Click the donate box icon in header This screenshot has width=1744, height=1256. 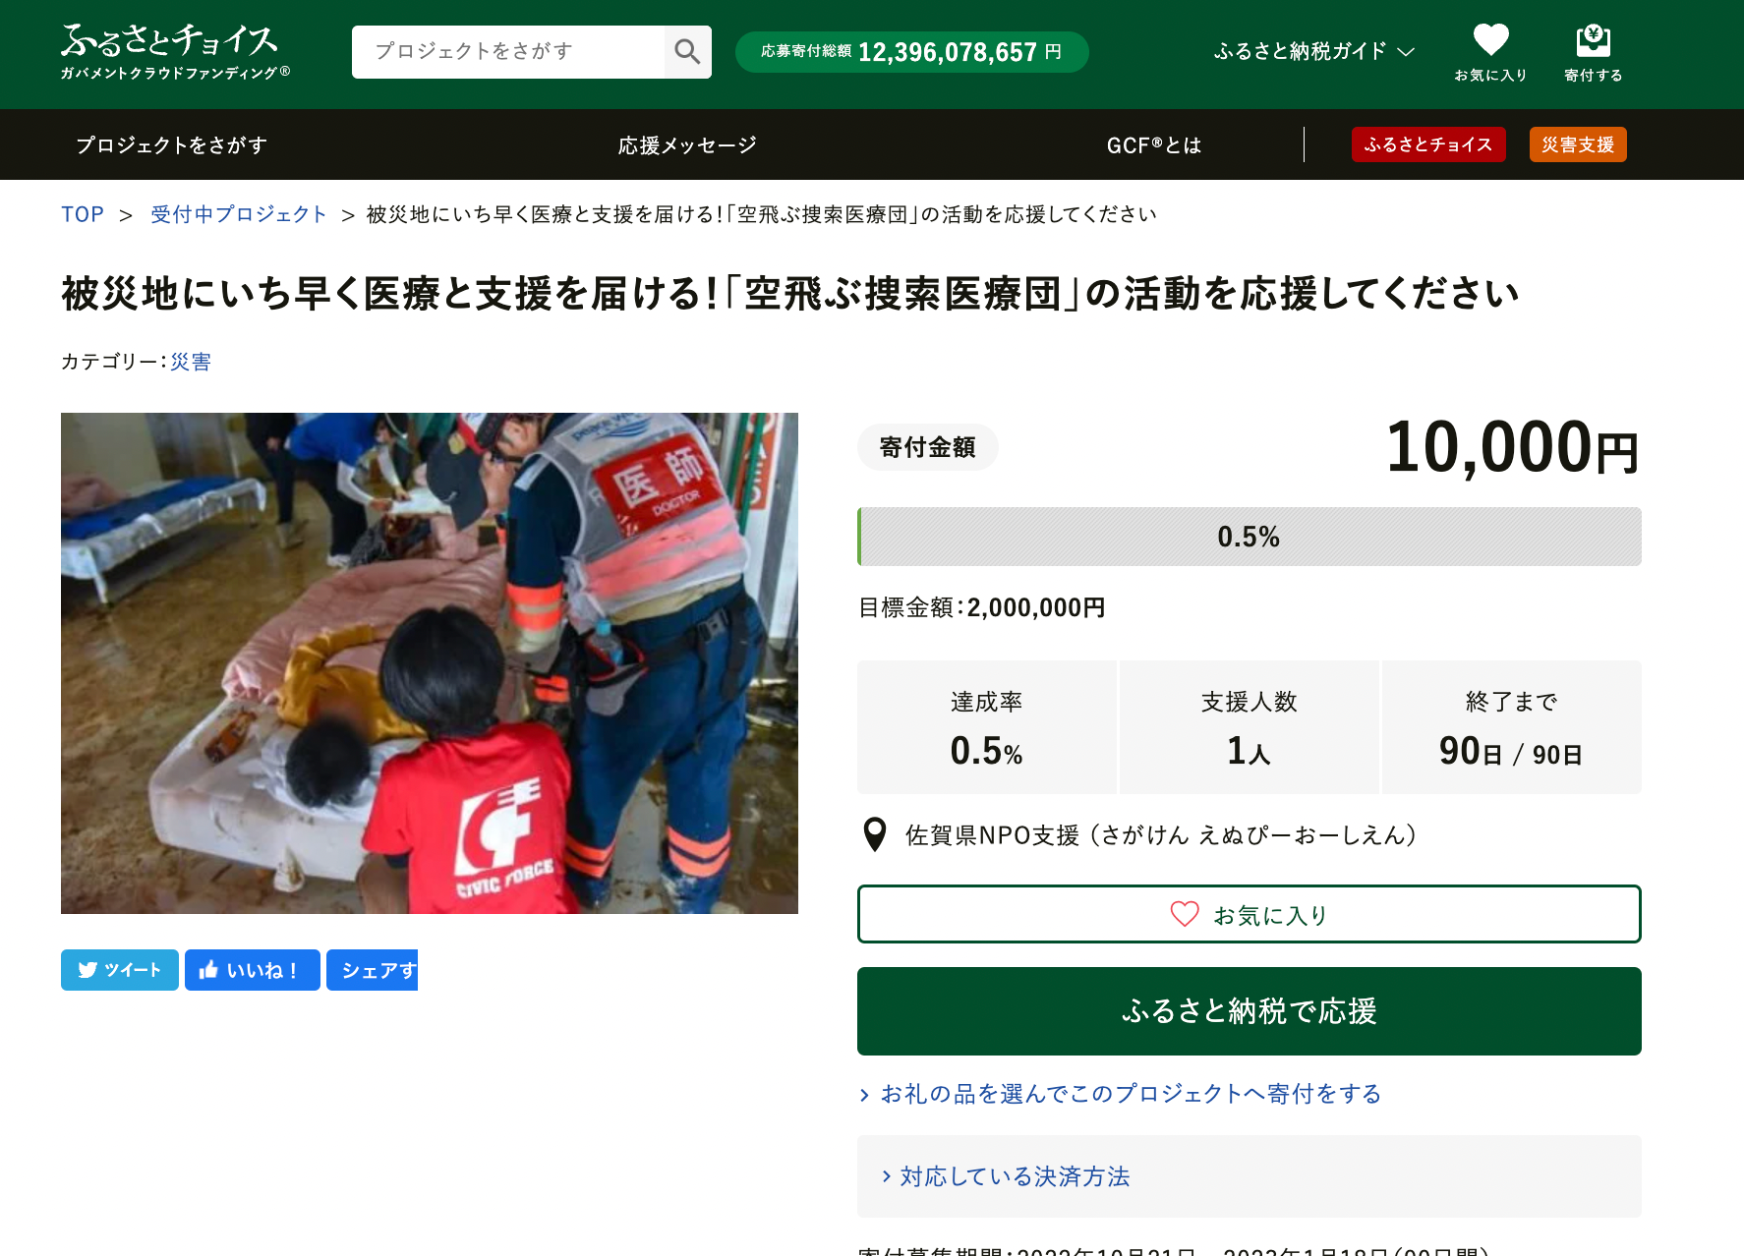(x=1593, y=53)
